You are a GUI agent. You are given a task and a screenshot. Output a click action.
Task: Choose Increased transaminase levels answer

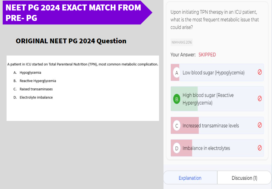click(217, 125)
